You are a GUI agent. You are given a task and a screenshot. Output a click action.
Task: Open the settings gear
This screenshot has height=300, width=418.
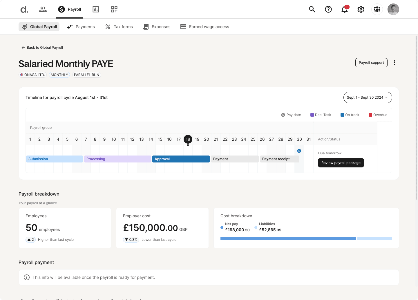pos(361,9)
